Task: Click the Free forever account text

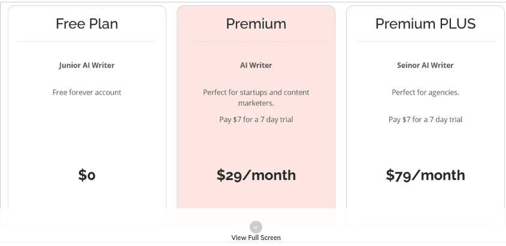Action: [87, 92]
